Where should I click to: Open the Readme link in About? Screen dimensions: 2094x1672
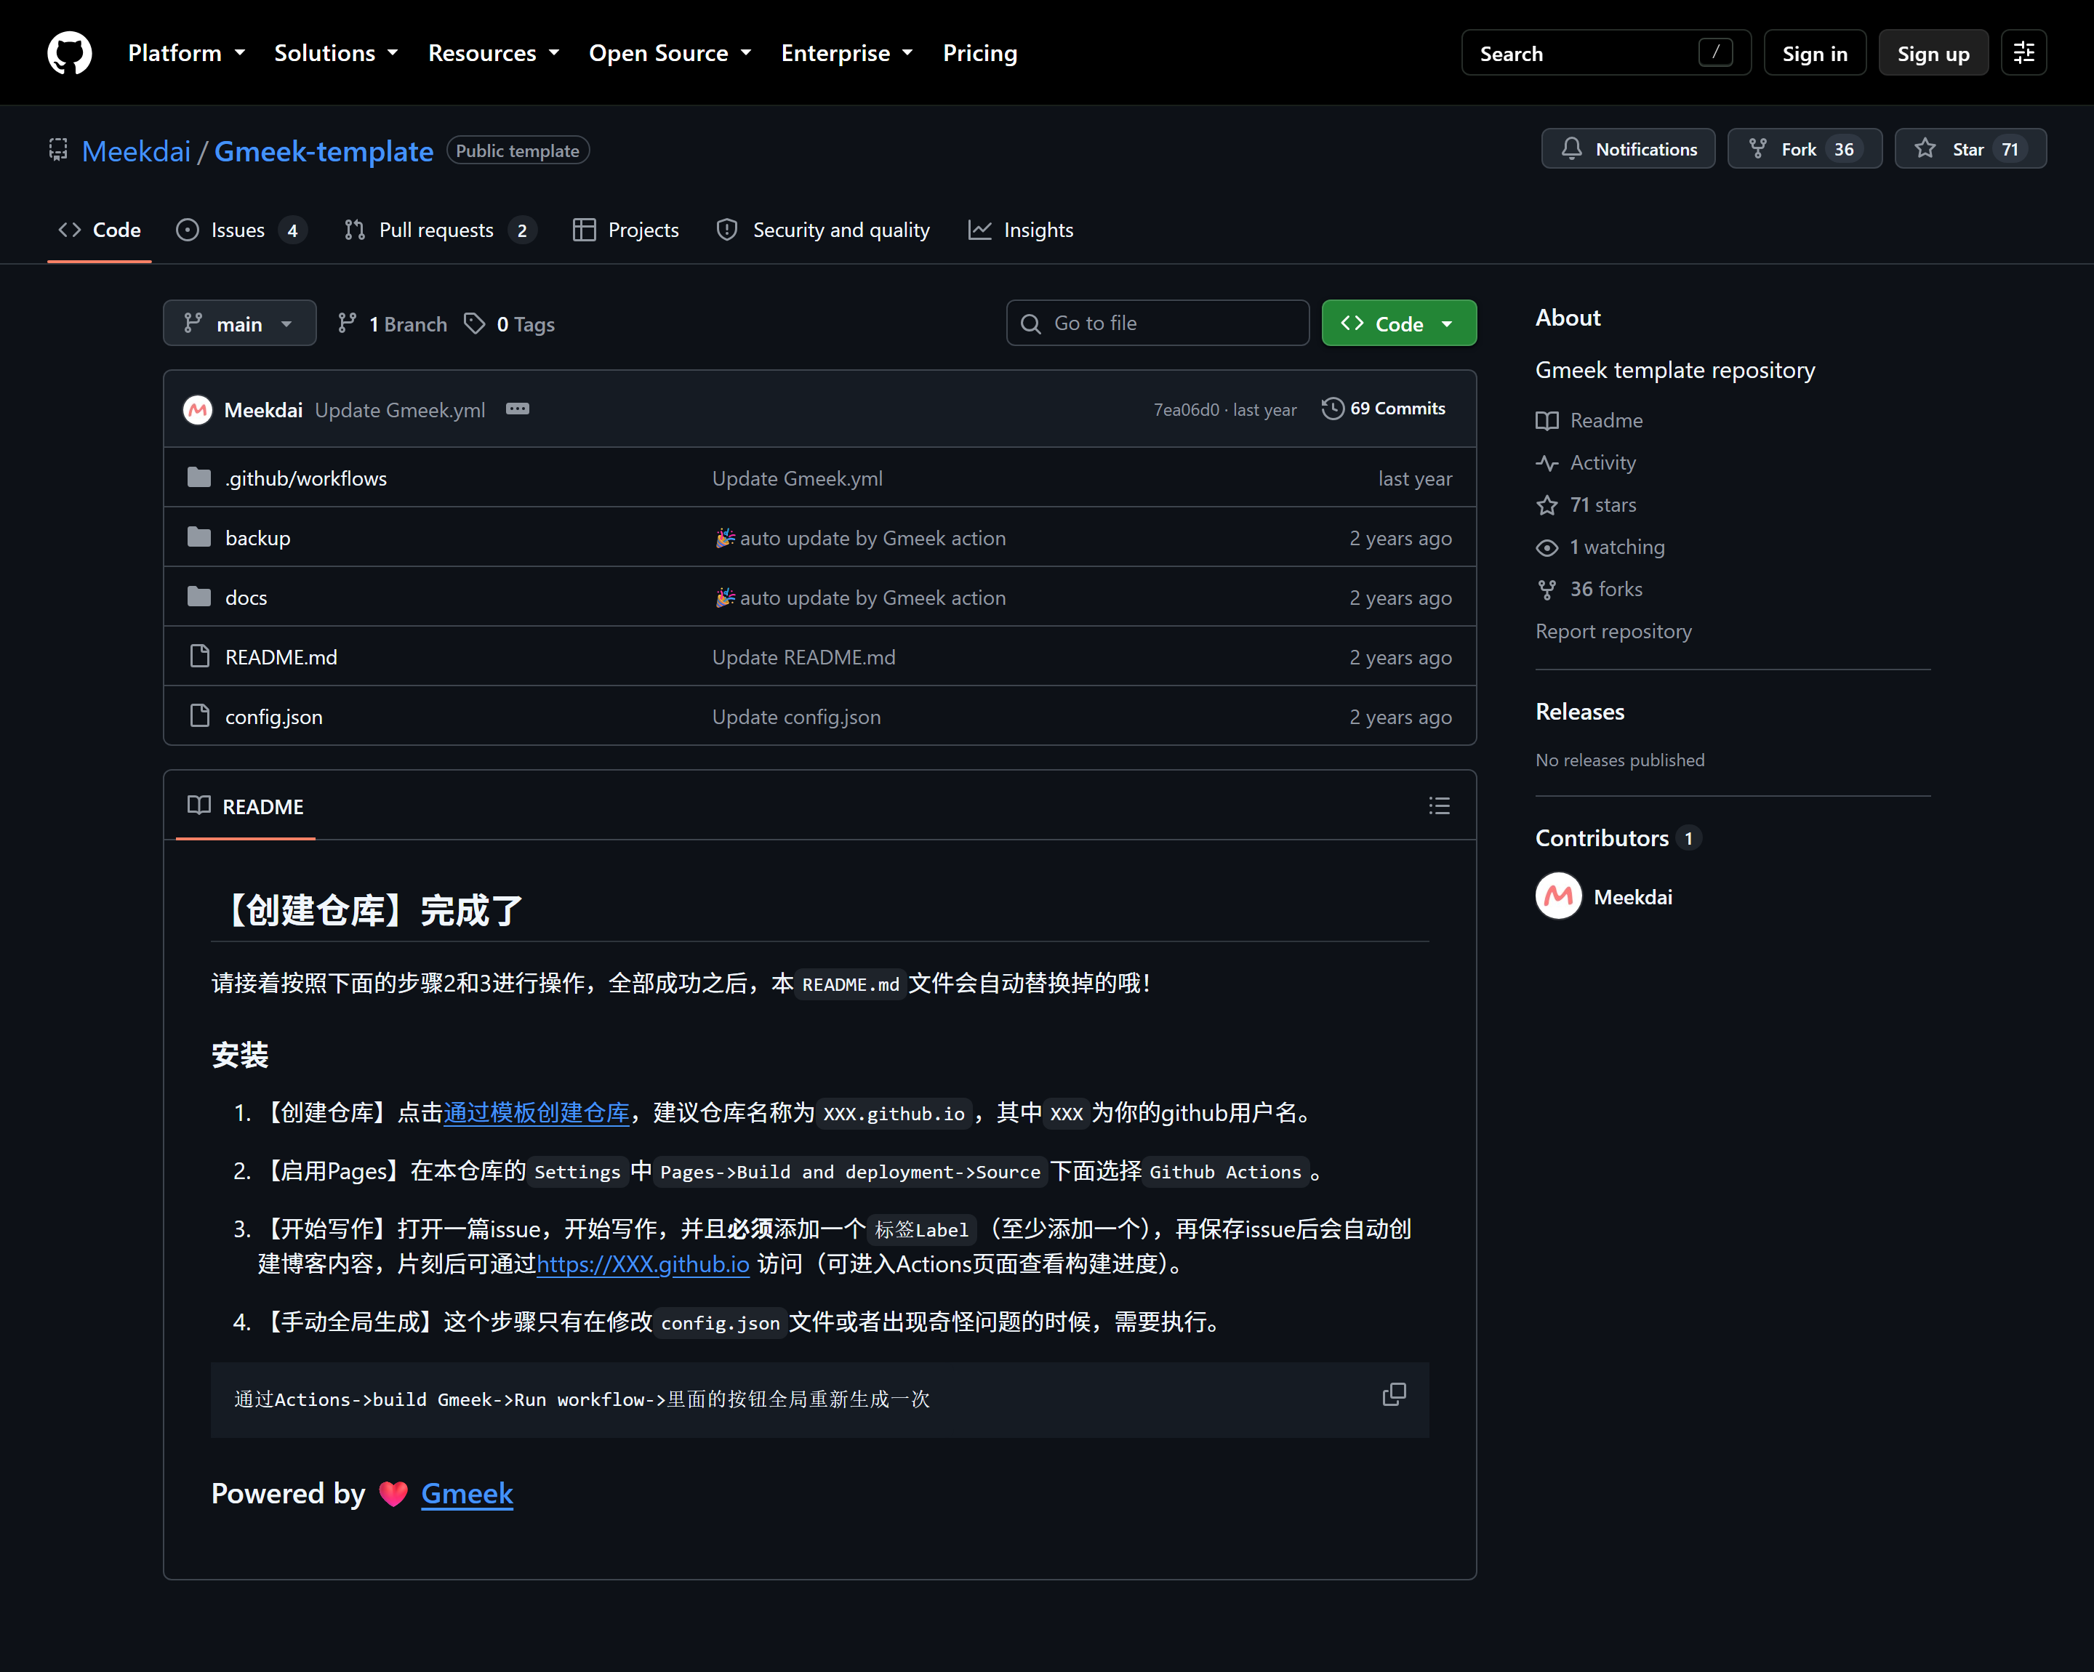point(1590,420)
